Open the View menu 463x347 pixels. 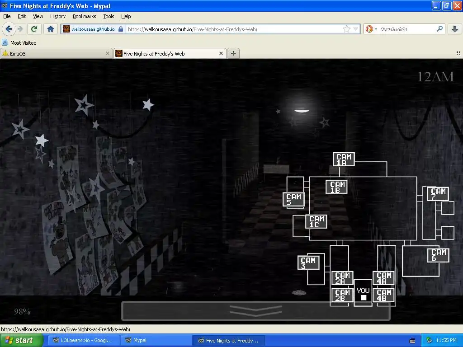click(38, 16)
